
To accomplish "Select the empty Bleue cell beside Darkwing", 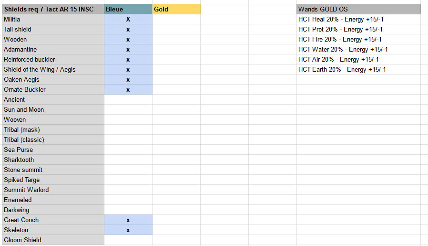I will pyautogui.click(x=128, y=210).
